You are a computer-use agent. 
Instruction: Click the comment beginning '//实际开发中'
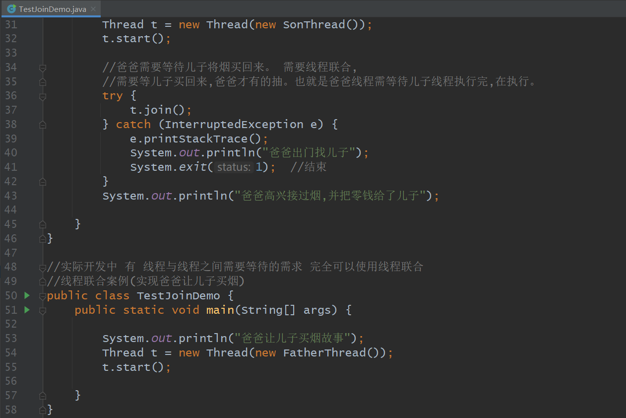tap(235, 267)
